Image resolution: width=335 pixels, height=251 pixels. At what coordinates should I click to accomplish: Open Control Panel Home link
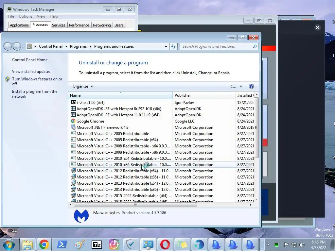[x=30, y=60]
